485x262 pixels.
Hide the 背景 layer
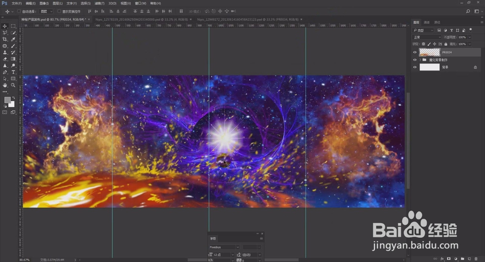pyautogui.click(x=415, y=67)
